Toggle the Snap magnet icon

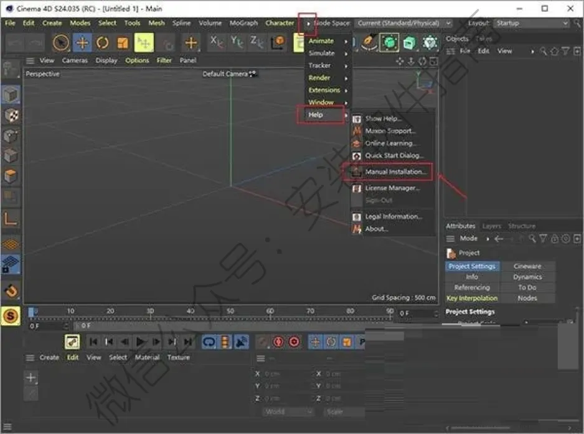11,290
